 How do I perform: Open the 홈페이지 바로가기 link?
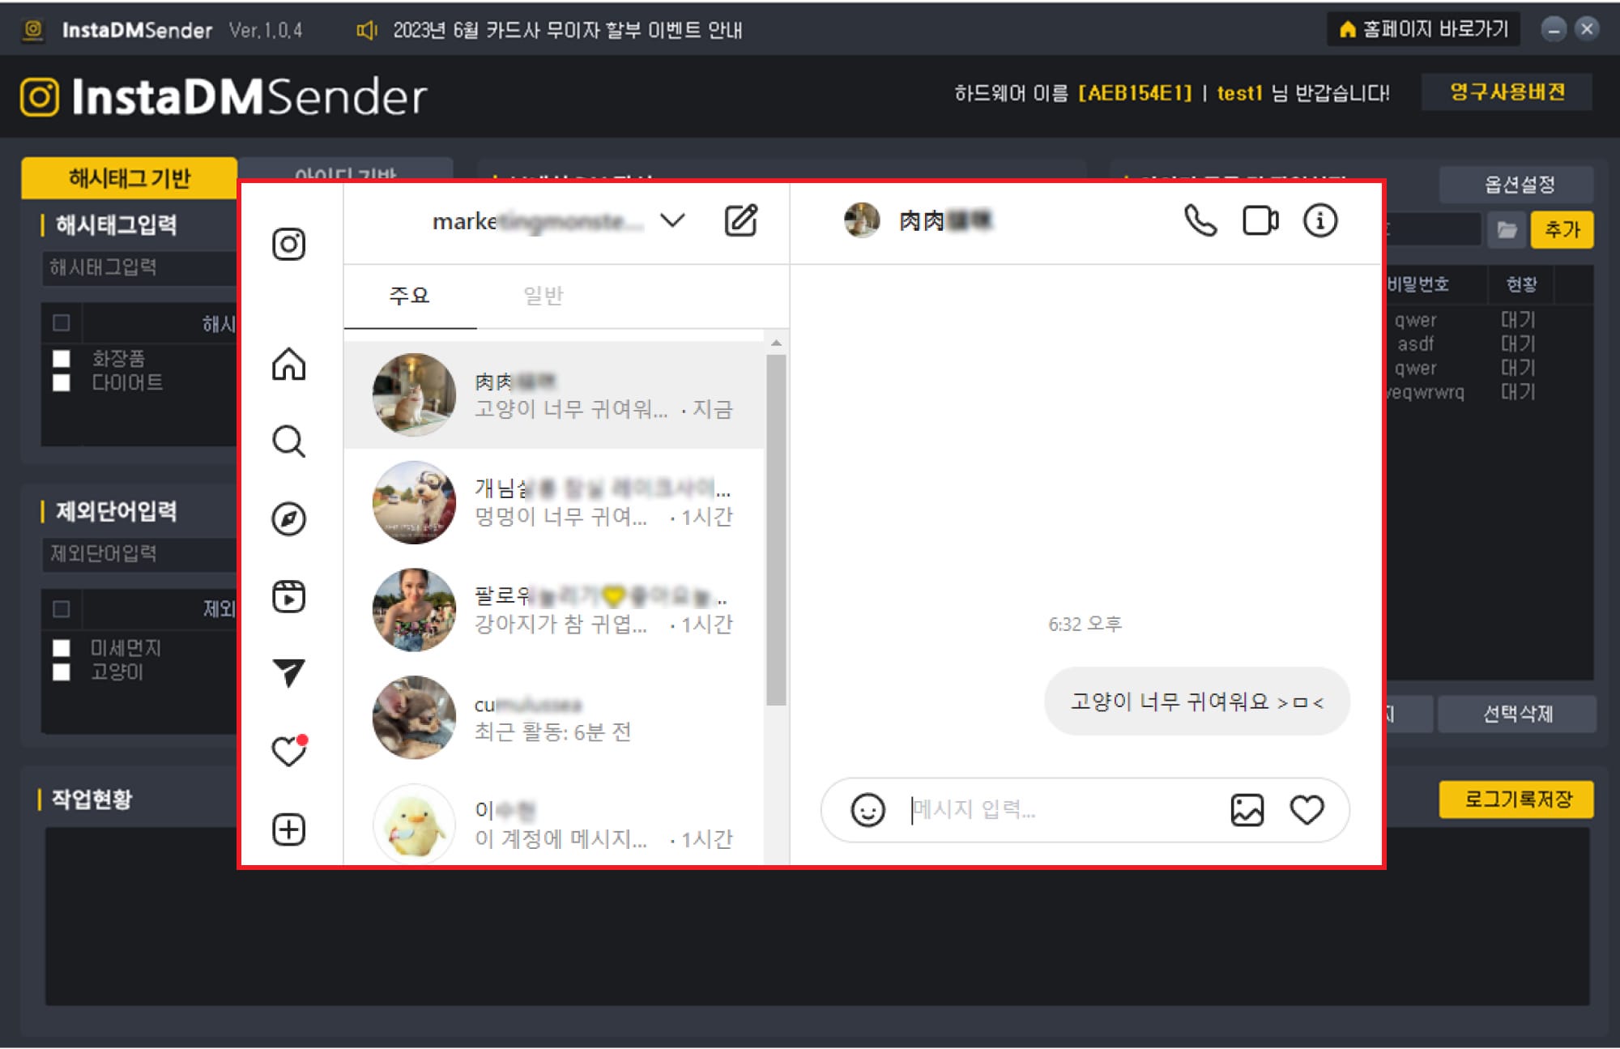pos(1423,30)
